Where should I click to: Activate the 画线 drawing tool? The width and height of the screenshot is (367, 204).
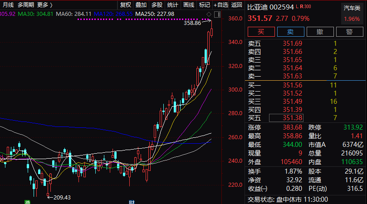(x=189, y=5)
